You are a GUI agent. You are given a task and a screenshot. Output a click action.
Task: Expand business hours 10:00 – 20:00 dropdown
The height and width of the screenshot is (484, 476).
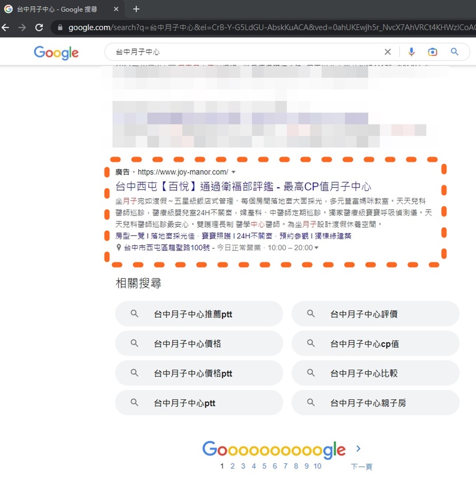[316, 248]
